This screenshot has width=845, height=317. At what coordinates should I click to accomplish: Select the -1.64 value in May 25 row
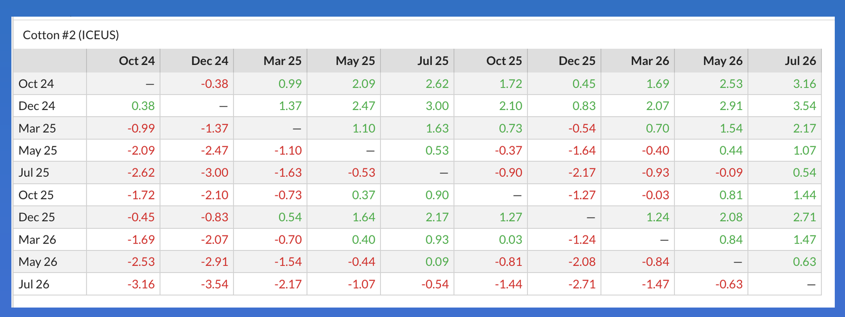click(582, 151)
